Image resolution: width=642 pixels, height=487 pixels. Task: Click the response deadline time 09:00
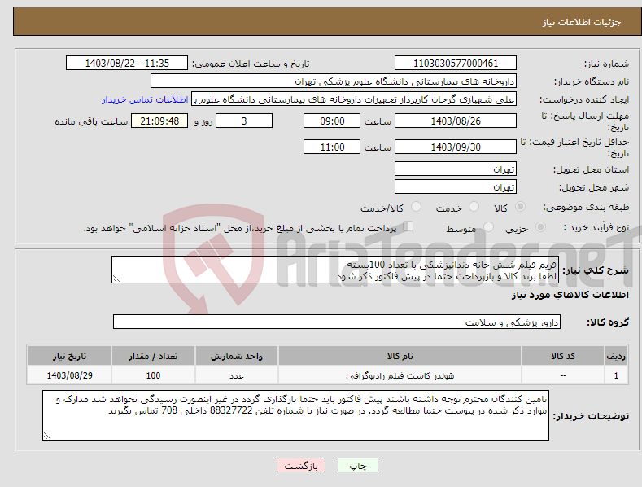[332, 121]
